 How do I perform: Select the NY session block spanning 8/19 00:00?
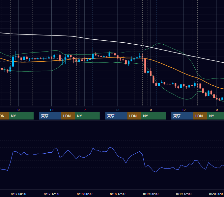pyautogui.click(x=154, y=116)
